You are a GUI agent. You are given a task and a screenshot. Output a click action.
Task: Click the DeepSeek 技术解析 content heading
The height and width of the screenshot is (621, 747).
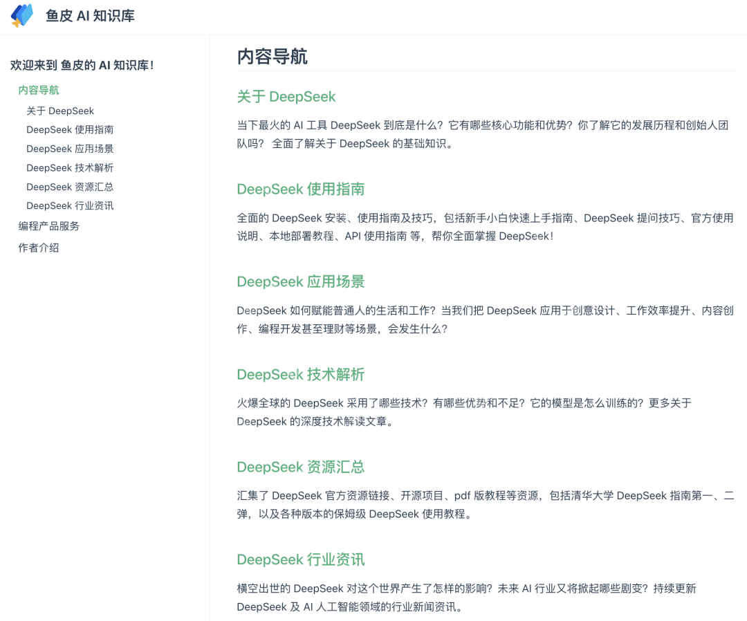tap(299, 374)
